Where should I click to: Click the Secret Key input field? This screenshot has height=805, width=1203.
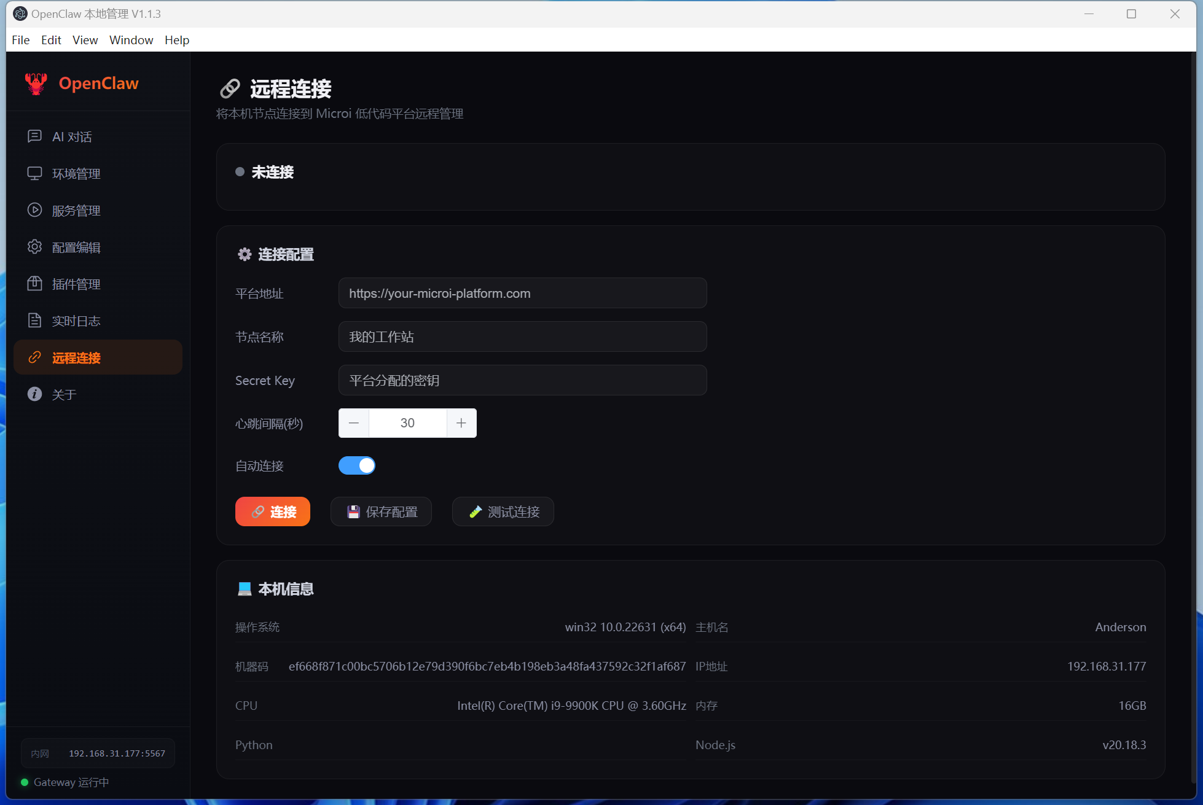[522, 381]
